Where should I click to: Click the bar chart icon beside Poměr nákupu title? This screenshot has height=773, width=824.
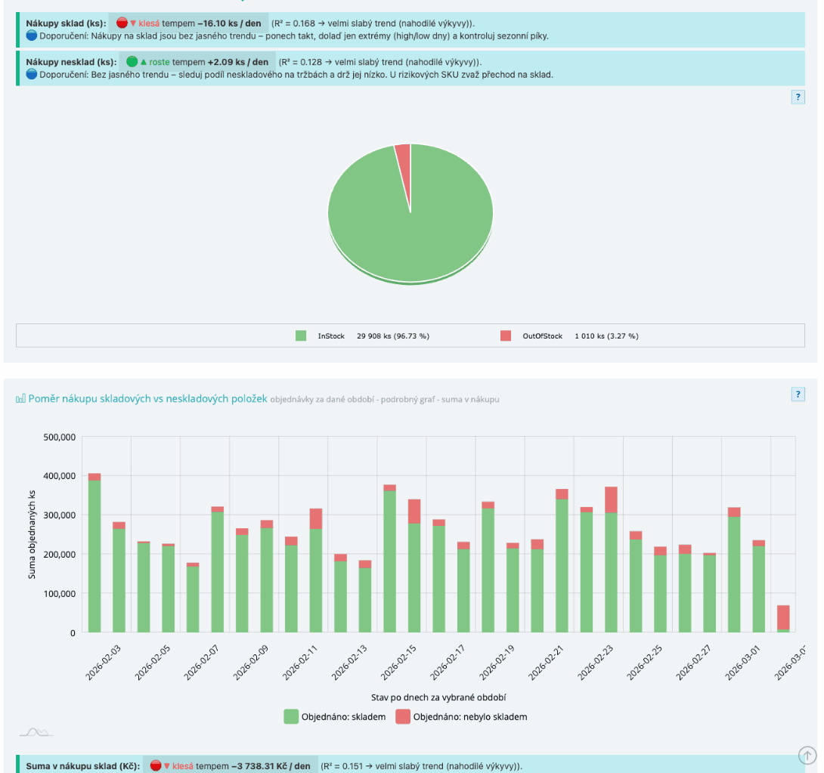pyautogui.click(x=20, y=399)
